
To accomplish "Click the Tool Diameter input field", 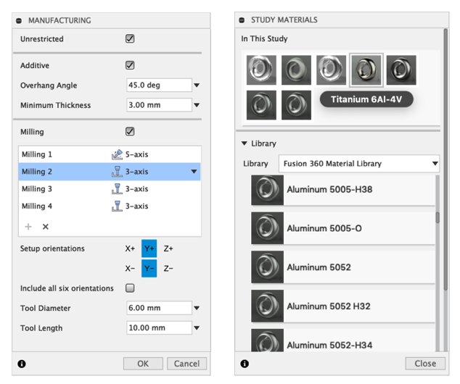I will pos(158,308).
